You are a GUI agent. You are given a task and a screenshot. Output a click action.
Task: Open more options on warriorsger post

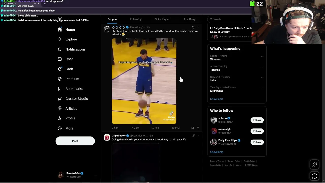(198, 27)
